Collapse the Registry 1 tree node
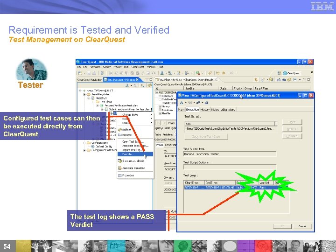The image size is (336, 252). [89, 98]
